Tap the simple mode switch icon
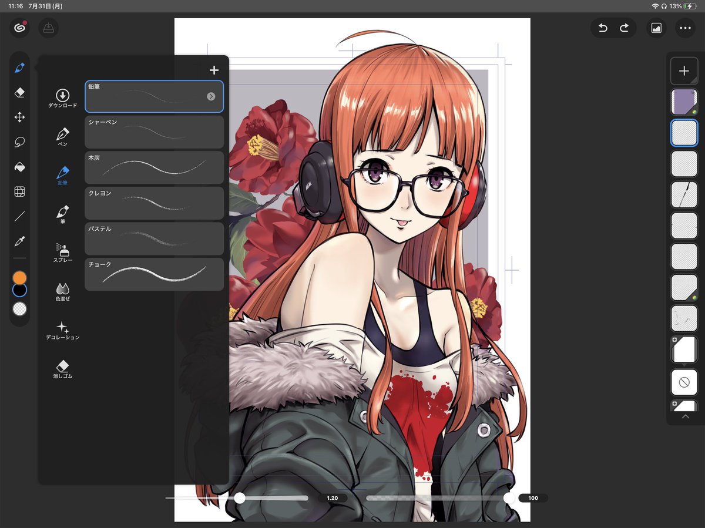 49,28
